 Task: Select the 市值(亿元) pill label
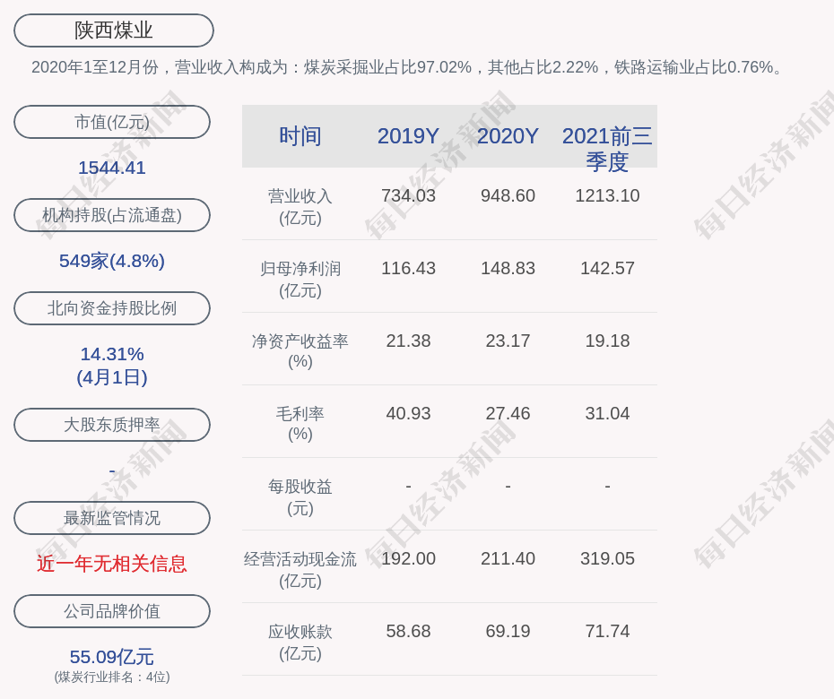click(x=112, y=122)
